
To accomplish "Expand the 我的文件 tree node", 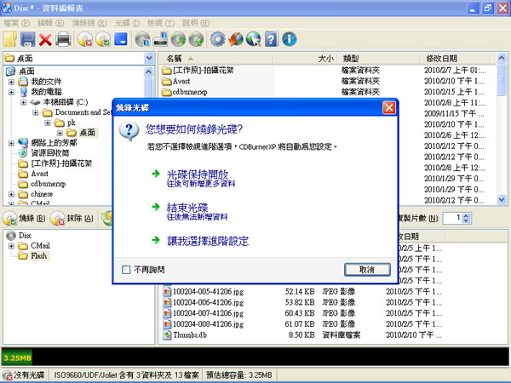I will coord(10,81).
